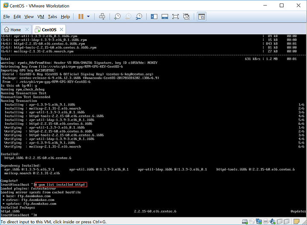Open the View menu
Viewport: 307px width, 225px height.
click(29, 17)
